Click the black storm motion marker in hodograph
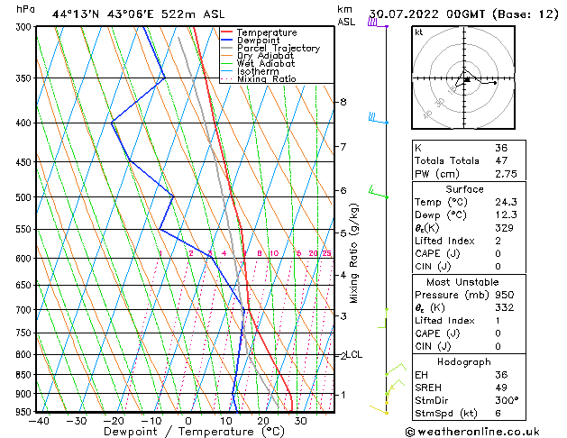The image size is (567, 438). (467, 79)
